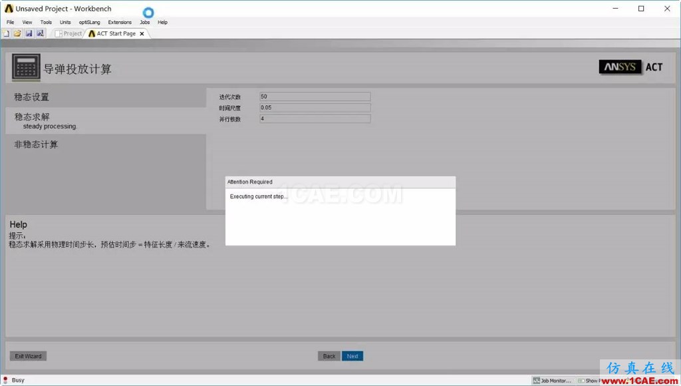Click the Save As toolbar icon
The image size is (681, 386).
pos(40,33)
